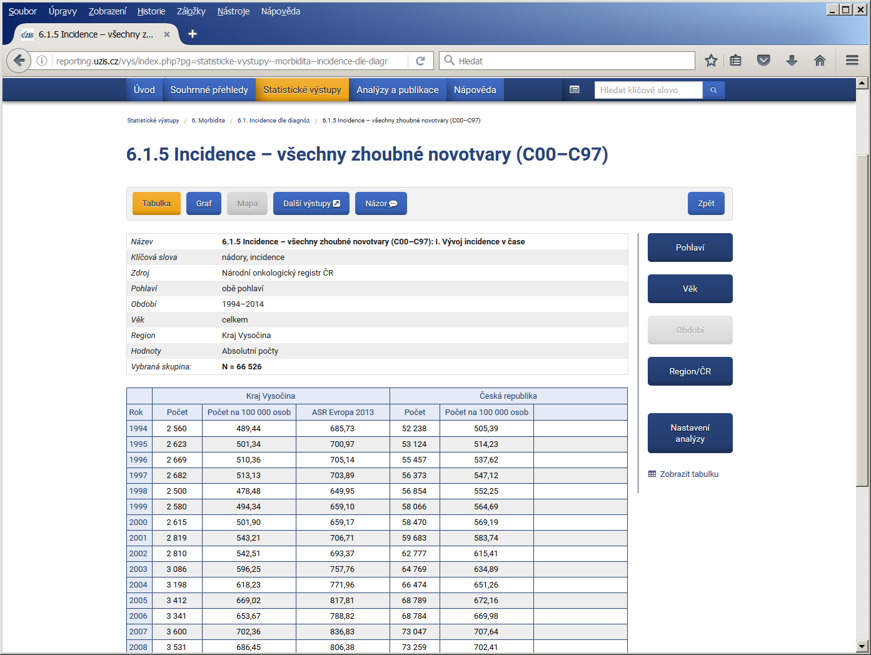871x655 pixels.
Task: Open the Věk filter button
Action: point(690,289)
